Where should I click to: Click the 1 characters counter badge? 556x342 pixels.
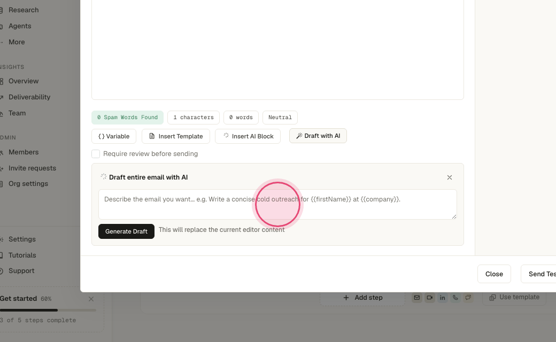tap(193, 118)
